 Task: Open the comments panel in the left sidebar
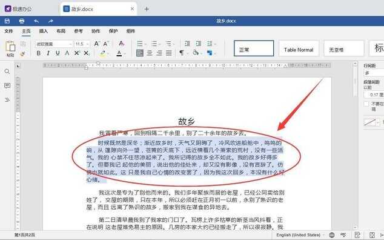pyautogui.click(x=7, y=85)
